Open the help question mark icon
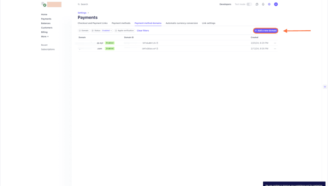Screen dimensions: 328x186 point(257,4)
